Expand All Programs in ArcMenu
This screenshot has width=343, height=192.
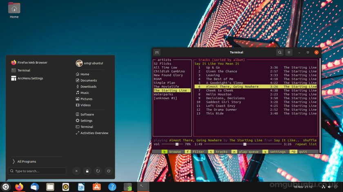coord(24,161)
